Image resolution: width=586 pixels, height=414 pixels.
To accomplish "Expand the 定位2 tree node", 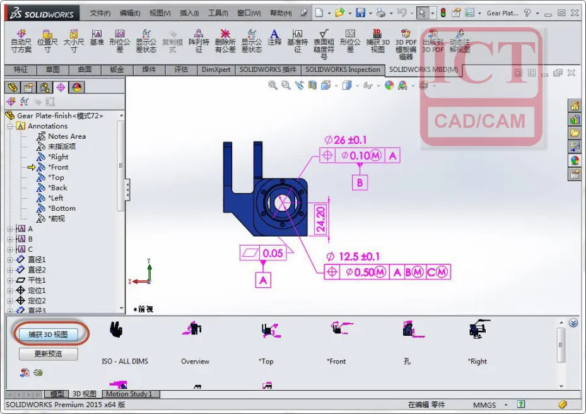I will tap(10, 300).
